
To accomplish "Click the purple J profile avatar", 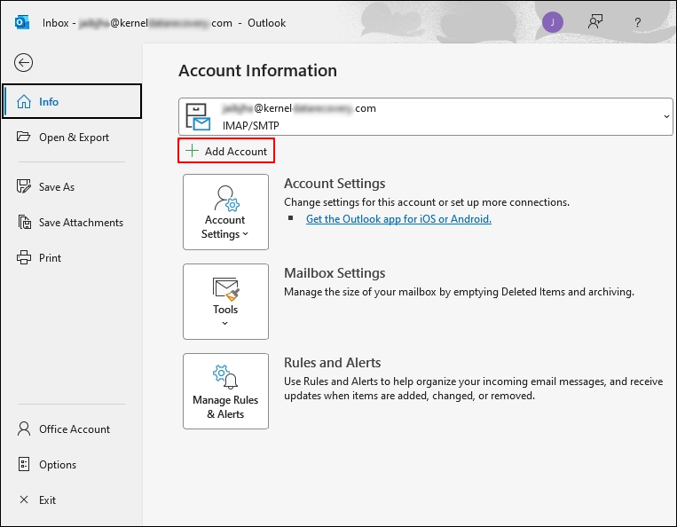I will click(552, 22).
